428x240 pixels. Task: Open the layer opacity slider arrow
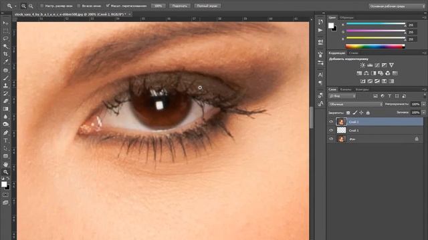[x=423, y=104]
